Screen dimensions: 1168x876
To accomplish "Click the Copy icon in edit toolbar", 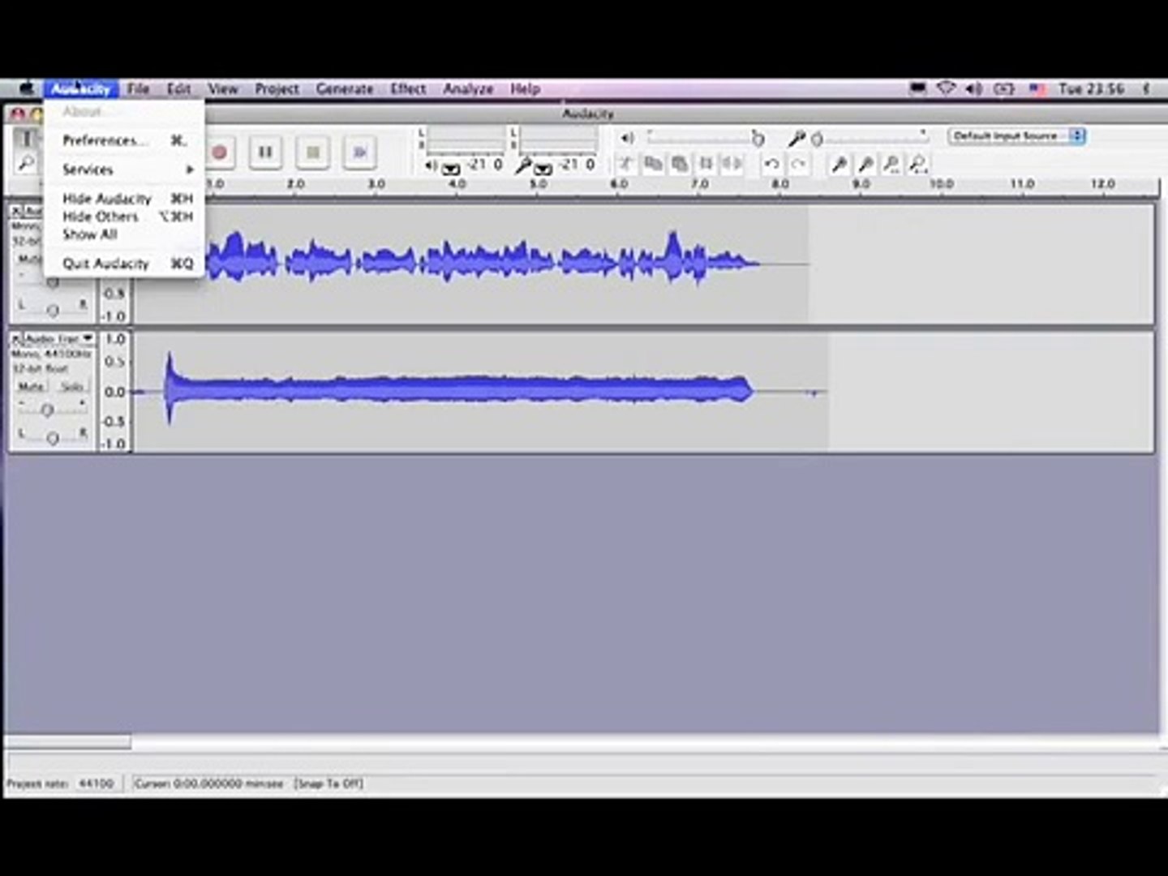I will [x=653, y=164].
